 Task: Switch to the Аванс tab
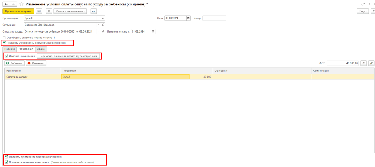click(41, 49)
